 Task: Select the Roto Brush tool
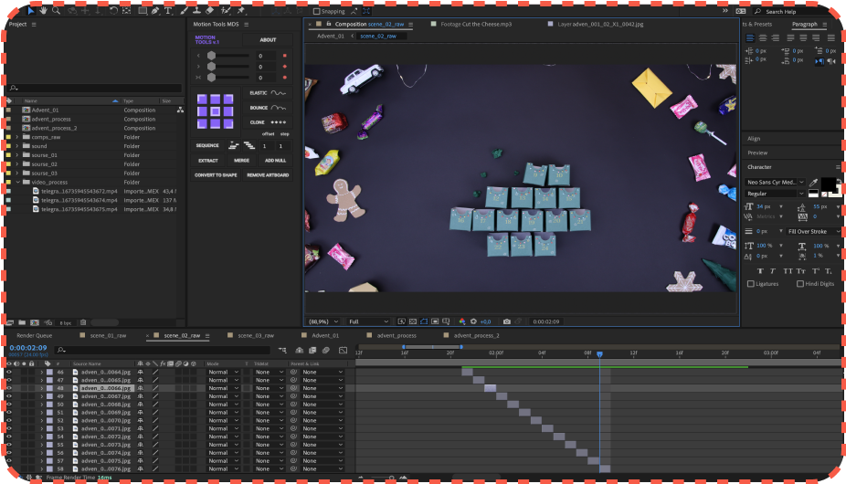[x=226, y=10]
